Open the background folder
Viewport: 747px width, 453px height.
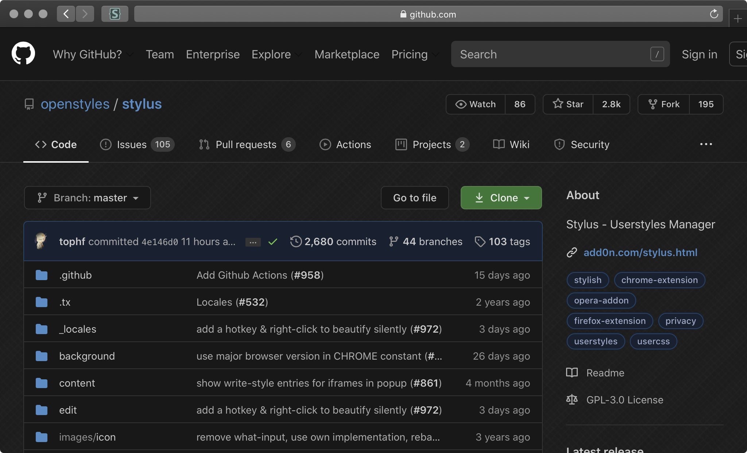point(87,356)
